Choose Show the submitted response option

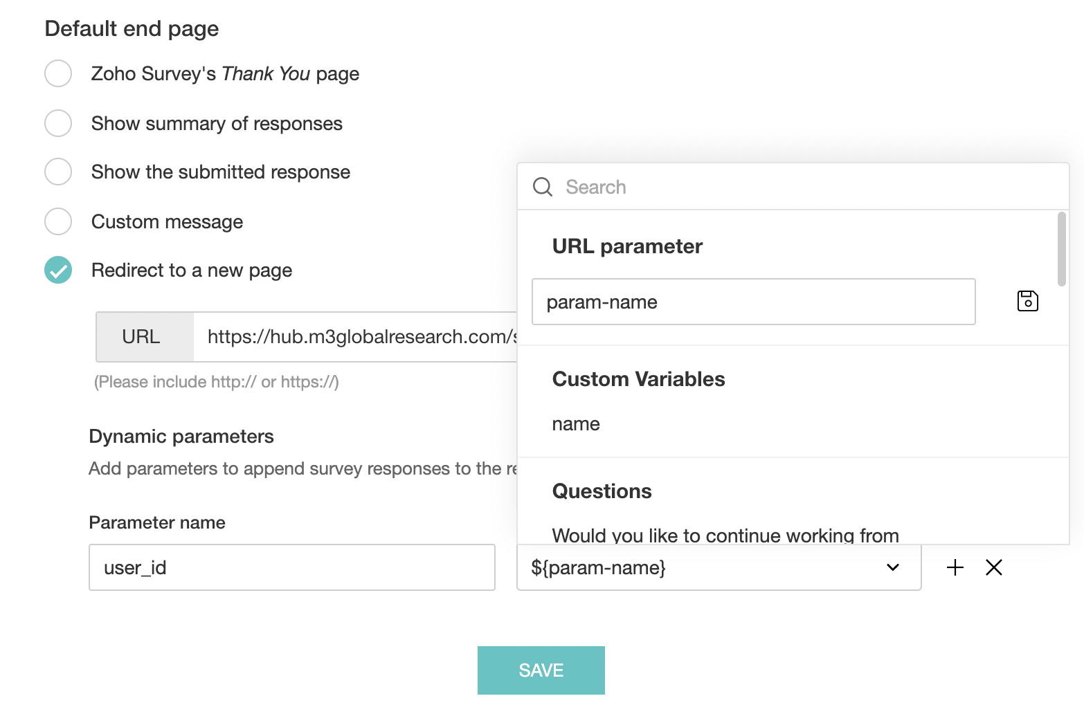coord(58,172)
